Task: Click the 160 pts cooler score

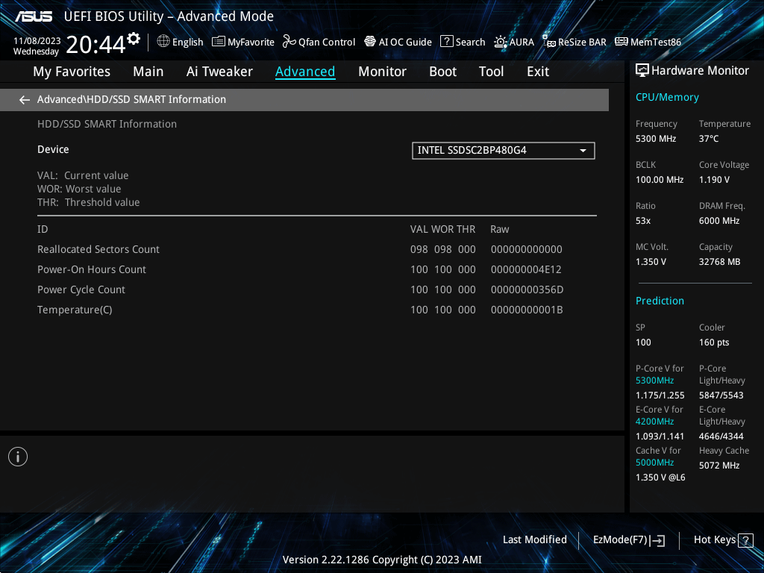Action: (714, 342)
